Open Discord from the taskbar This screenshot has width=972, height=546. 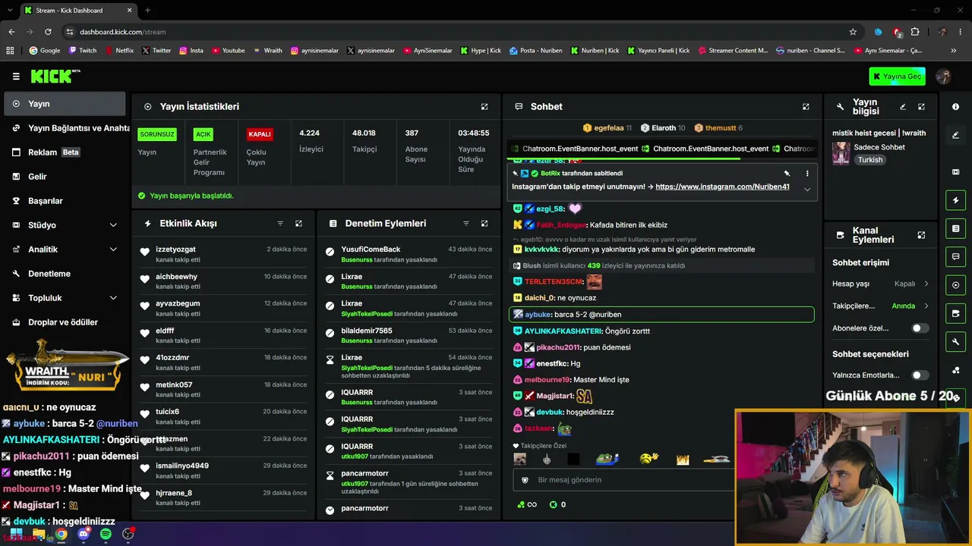(x=84, y=534)
